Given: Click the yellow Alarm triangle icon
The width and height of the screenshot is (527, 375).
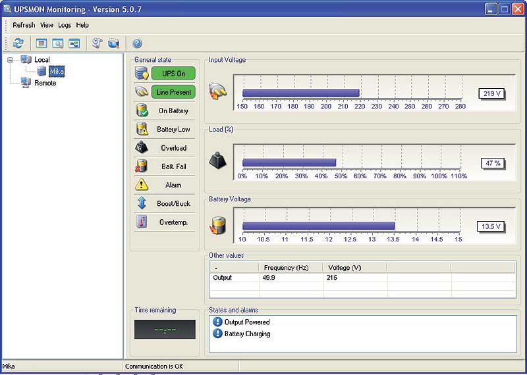Looking at the screenshot, I should (142, 184).
